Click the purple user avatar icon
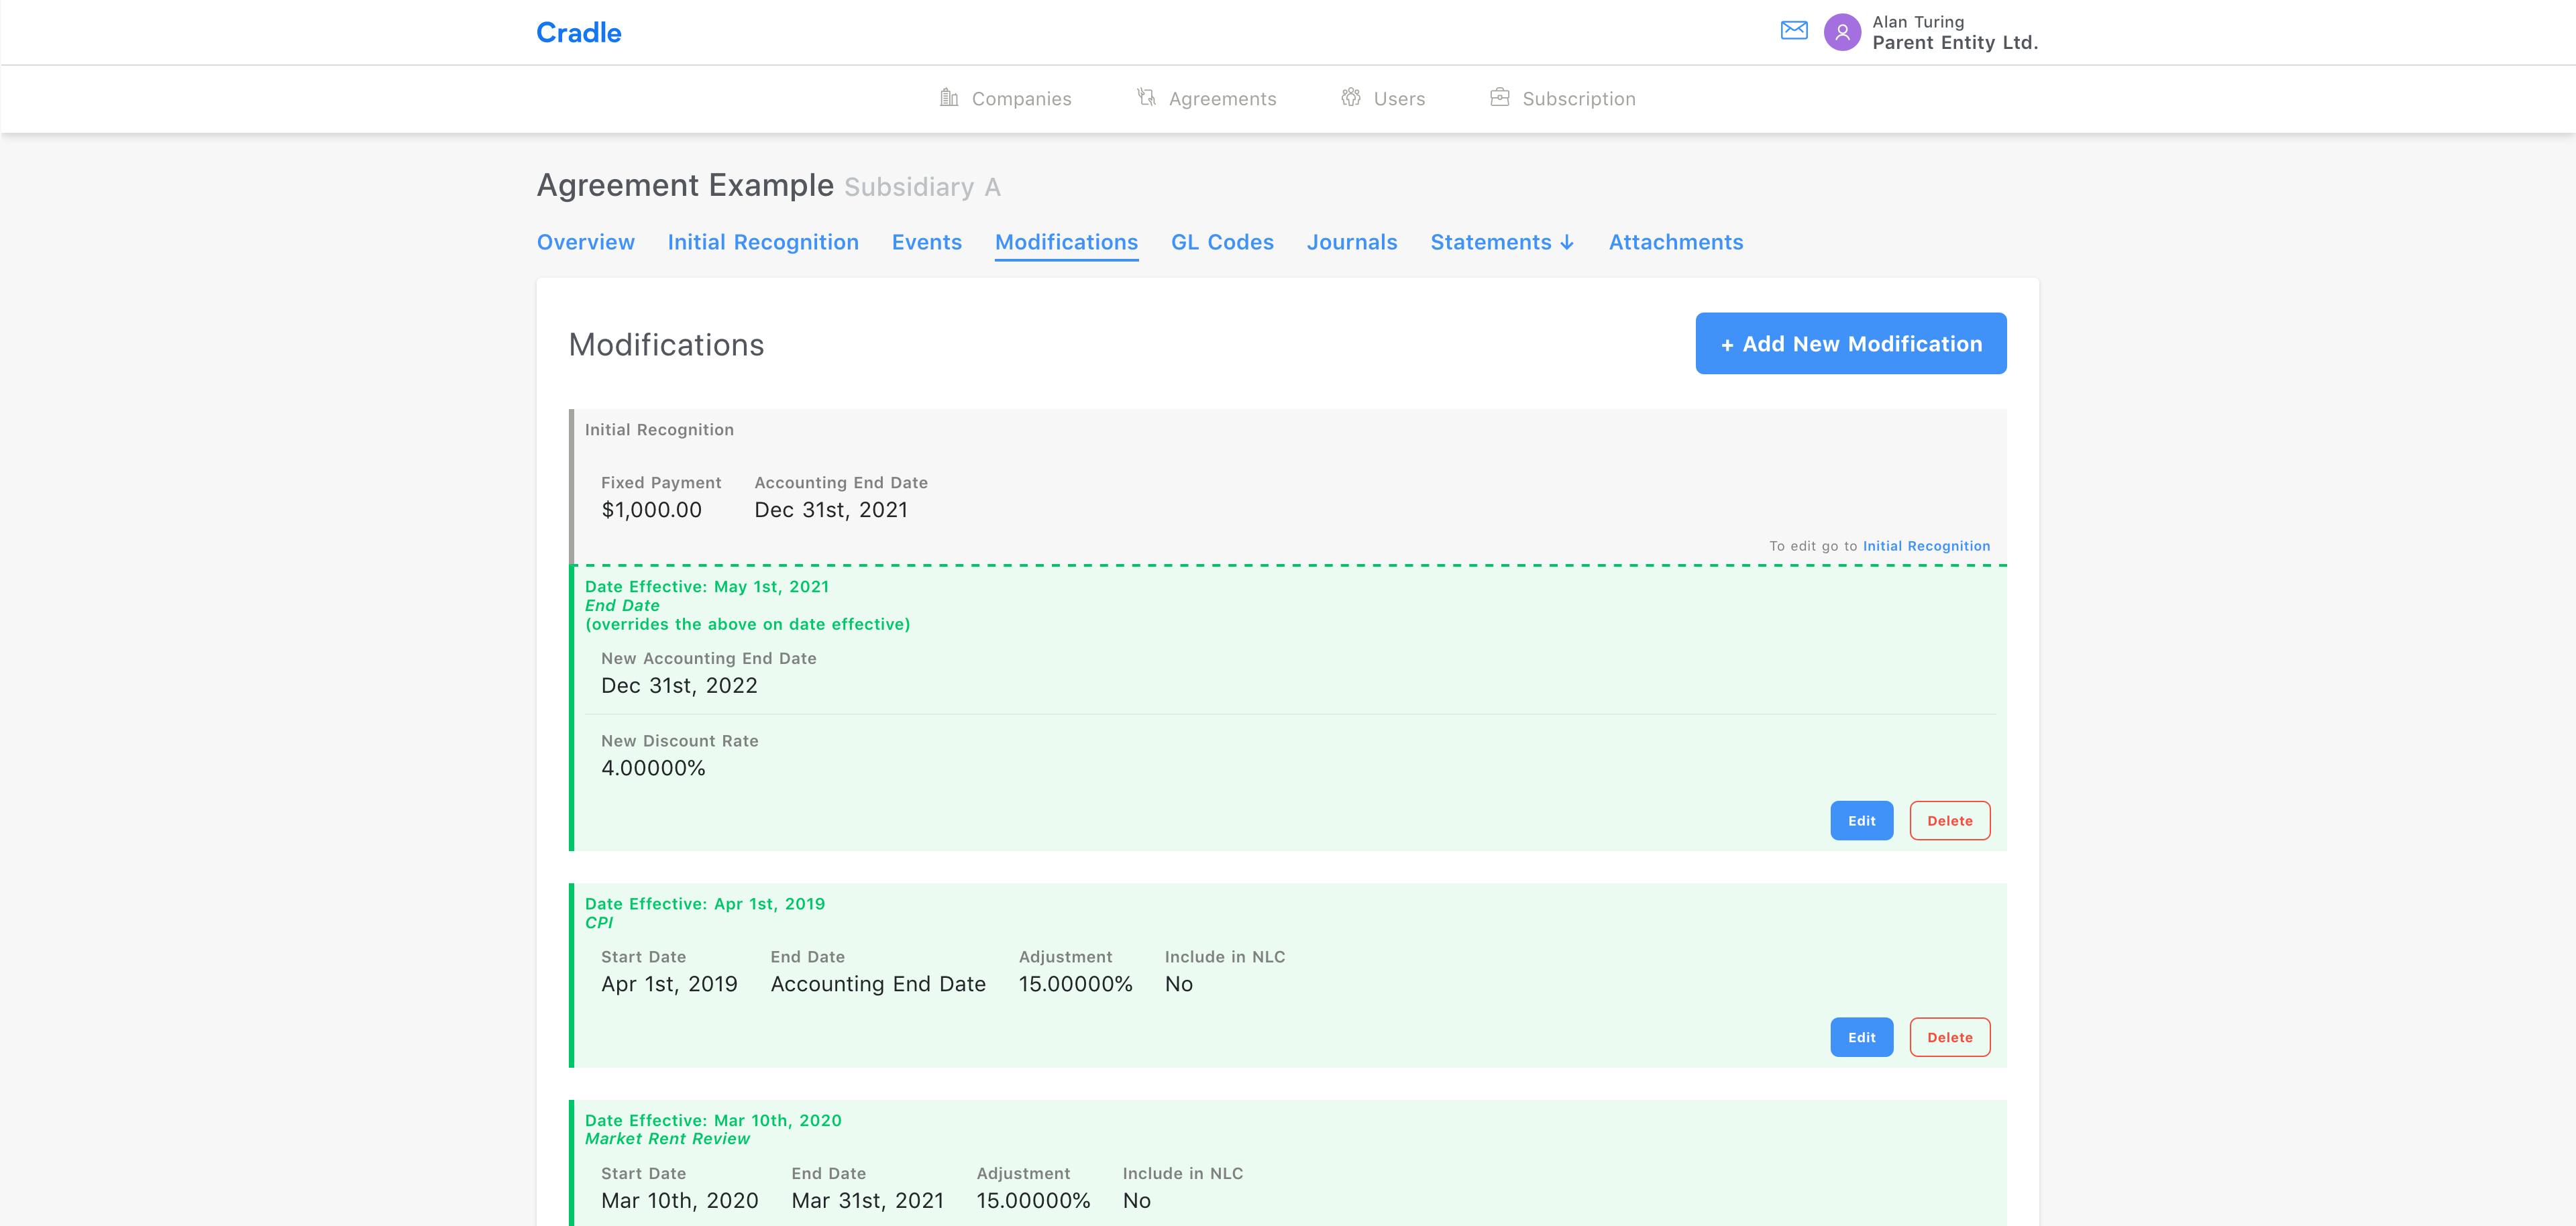The width and height of the screenshot is (2576, 1226). pyautogui.click(x=1842, y=32)
